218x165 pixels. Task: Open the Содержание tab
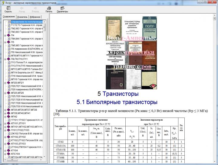pos(9,17)
